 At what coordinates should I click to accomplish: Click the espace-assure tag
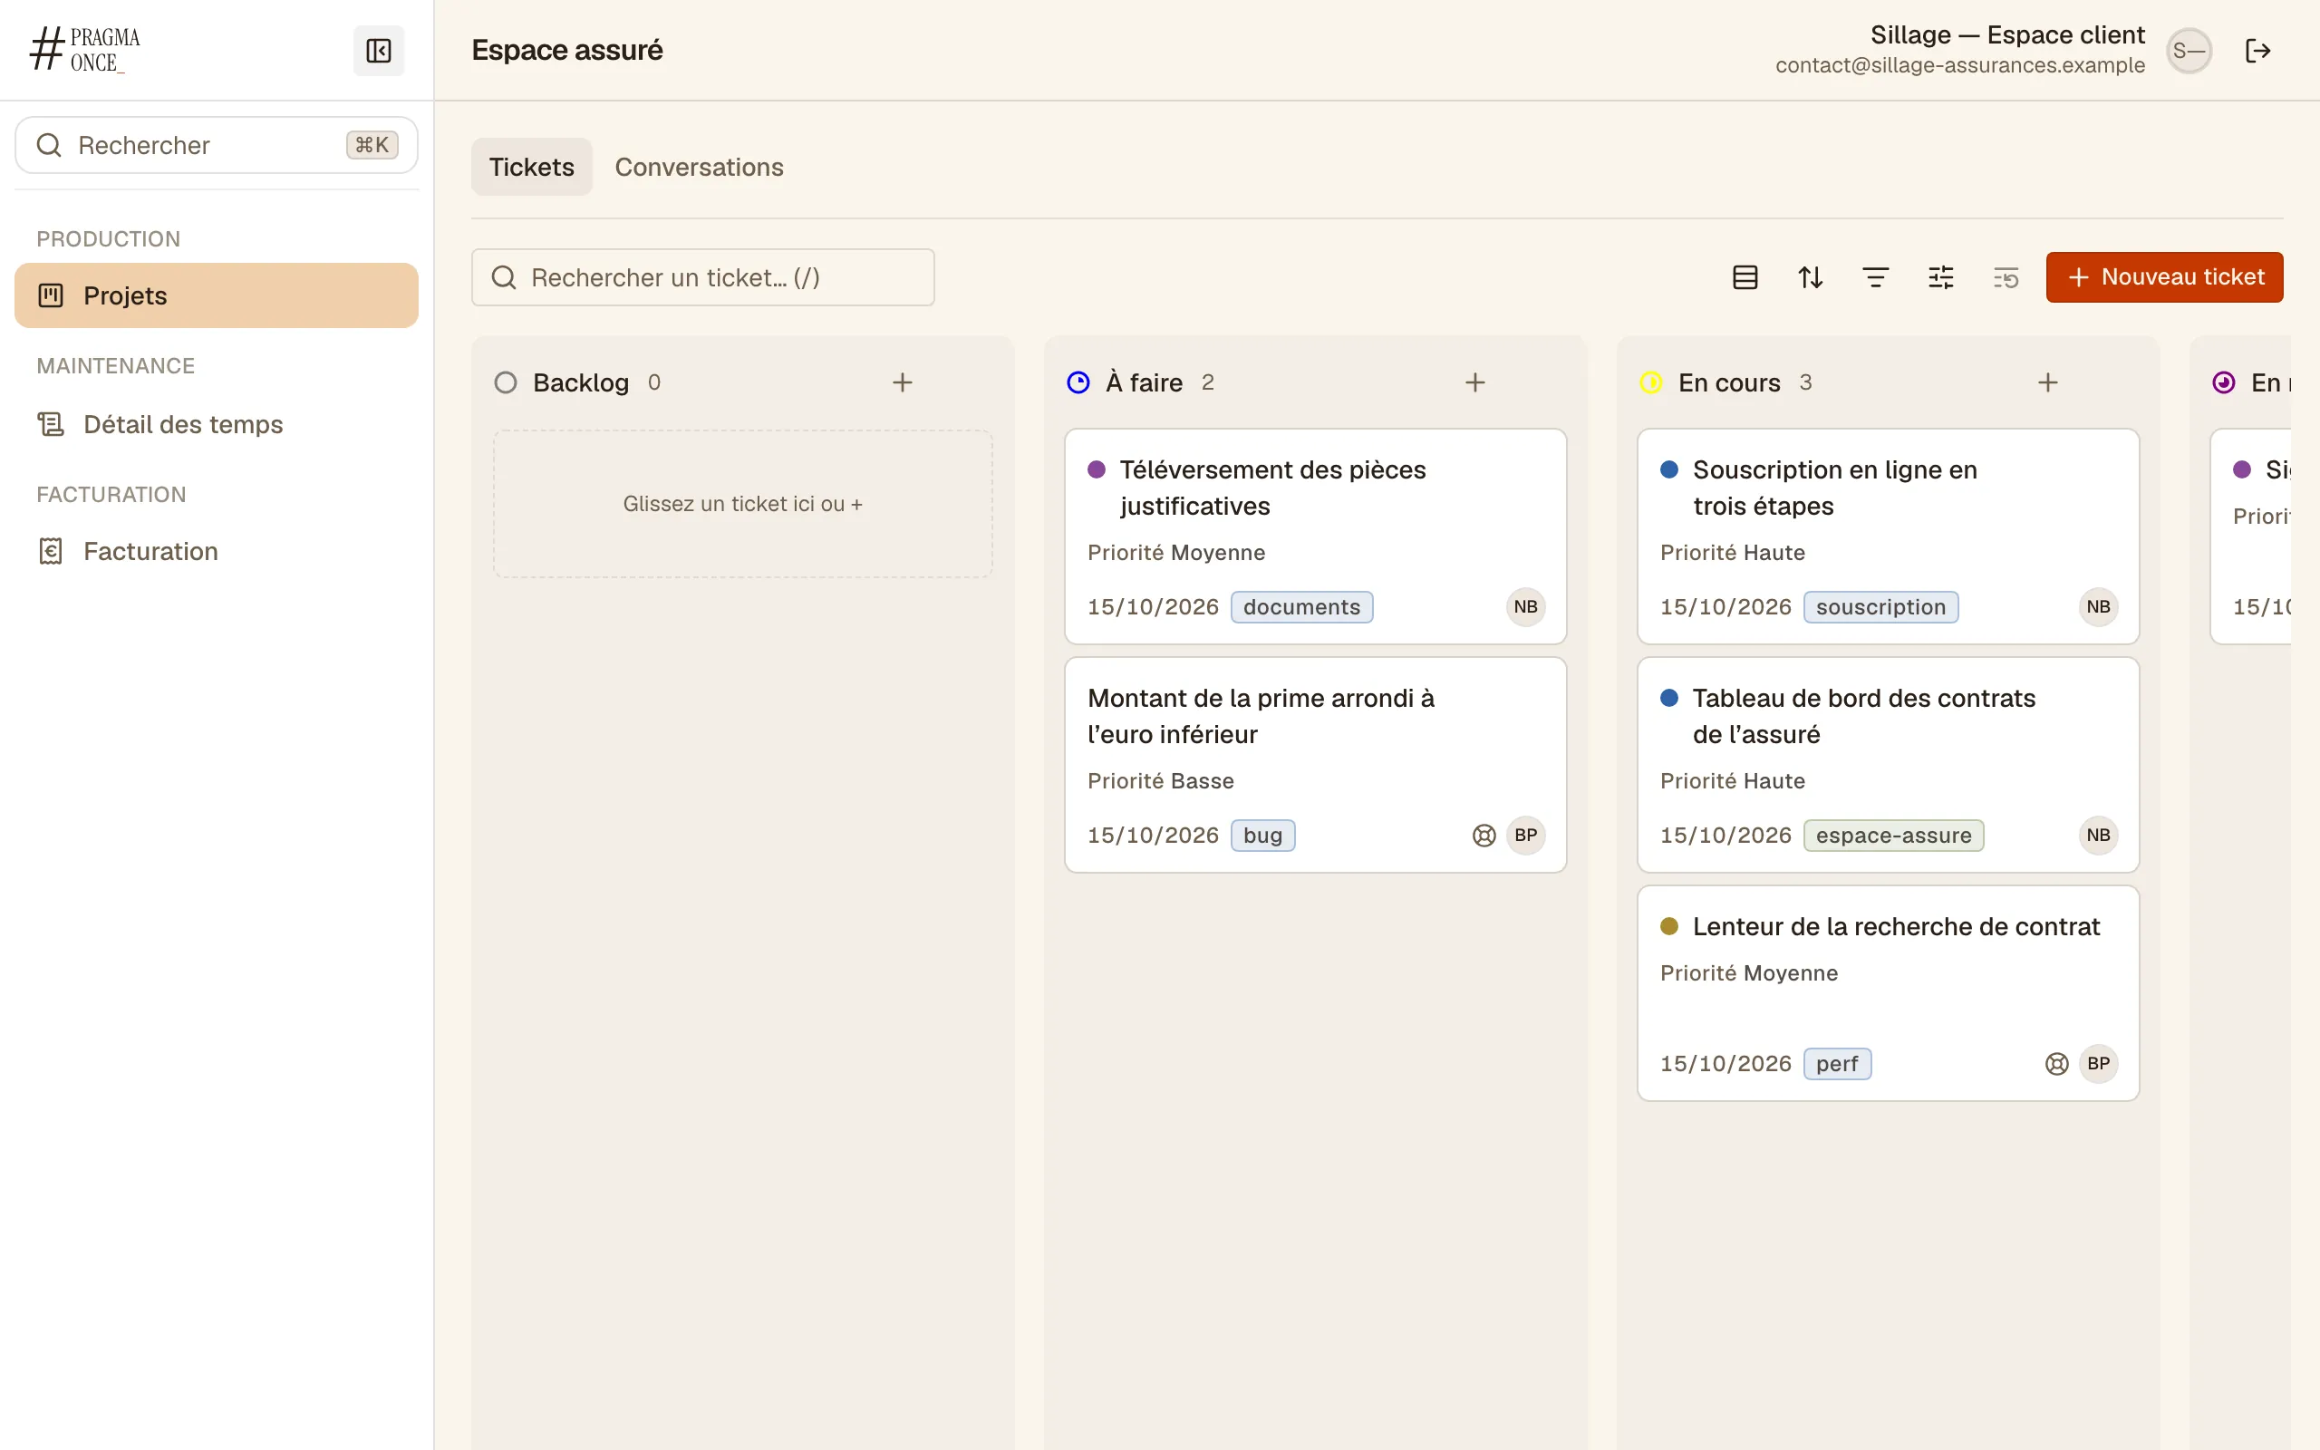pos(1893,836)
